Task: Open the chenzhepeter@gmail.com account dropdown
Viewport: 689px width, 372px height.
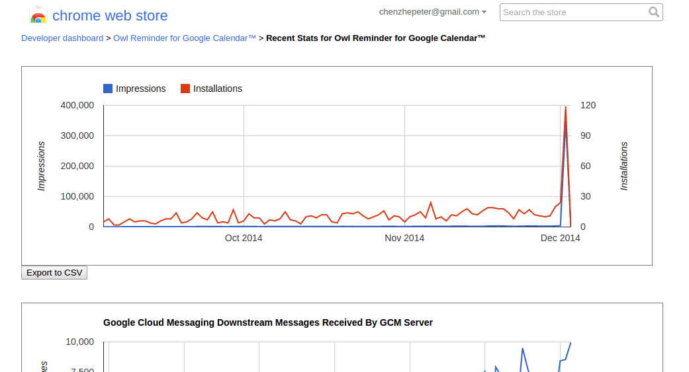Action: click(x=432, y=12)
